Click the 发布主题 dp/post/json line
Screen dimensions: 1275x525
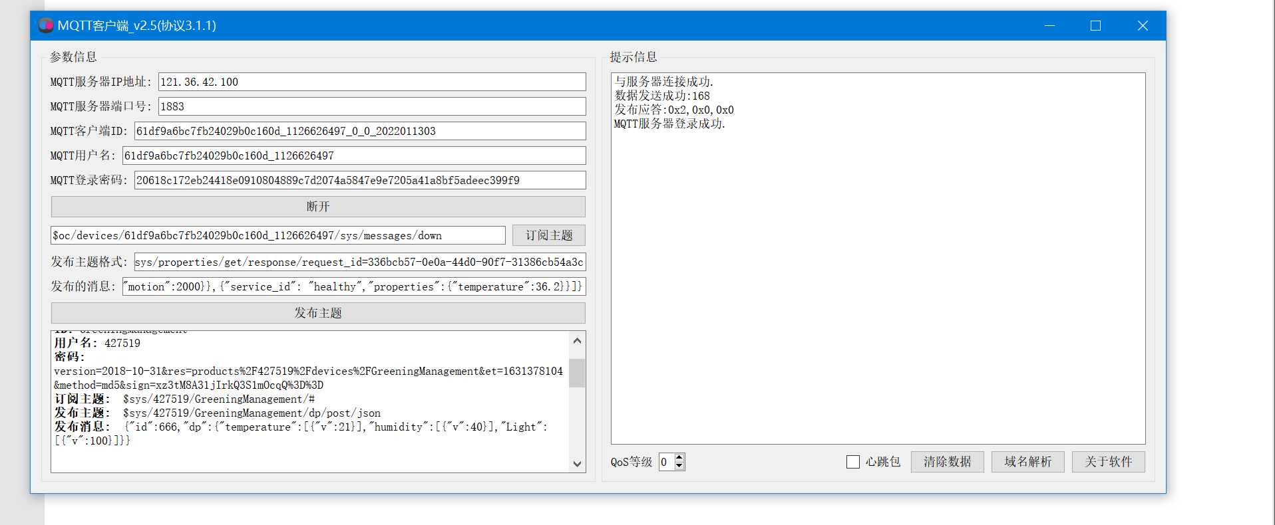point(218,413)
